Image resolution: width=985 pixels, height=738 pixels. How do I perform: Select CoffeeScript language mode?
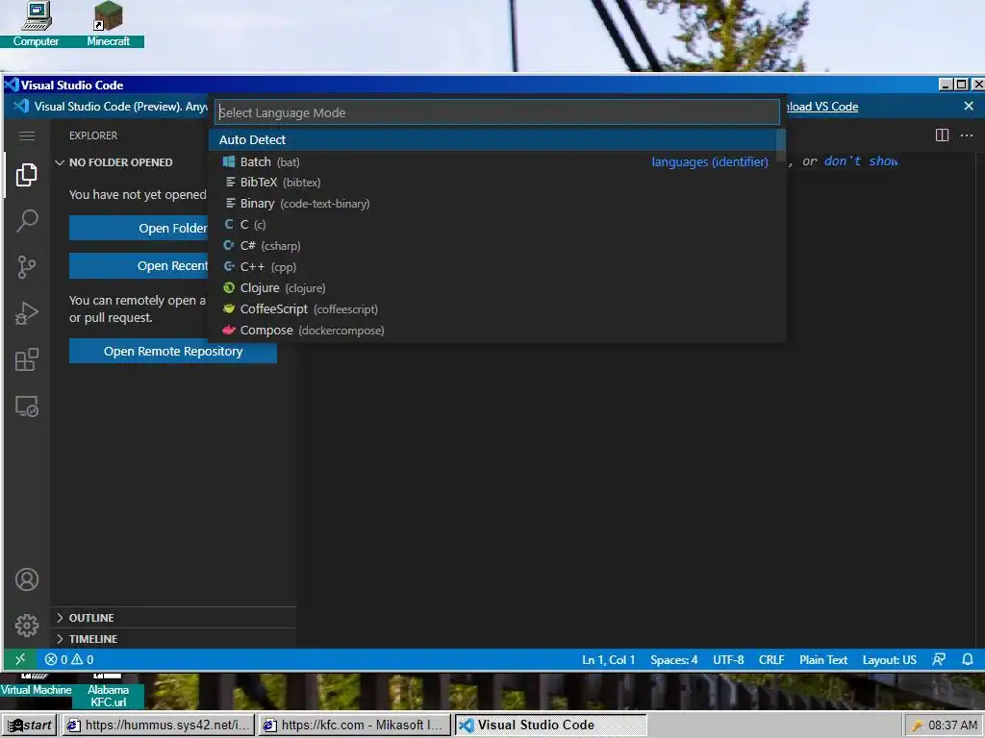coord(493,309)
